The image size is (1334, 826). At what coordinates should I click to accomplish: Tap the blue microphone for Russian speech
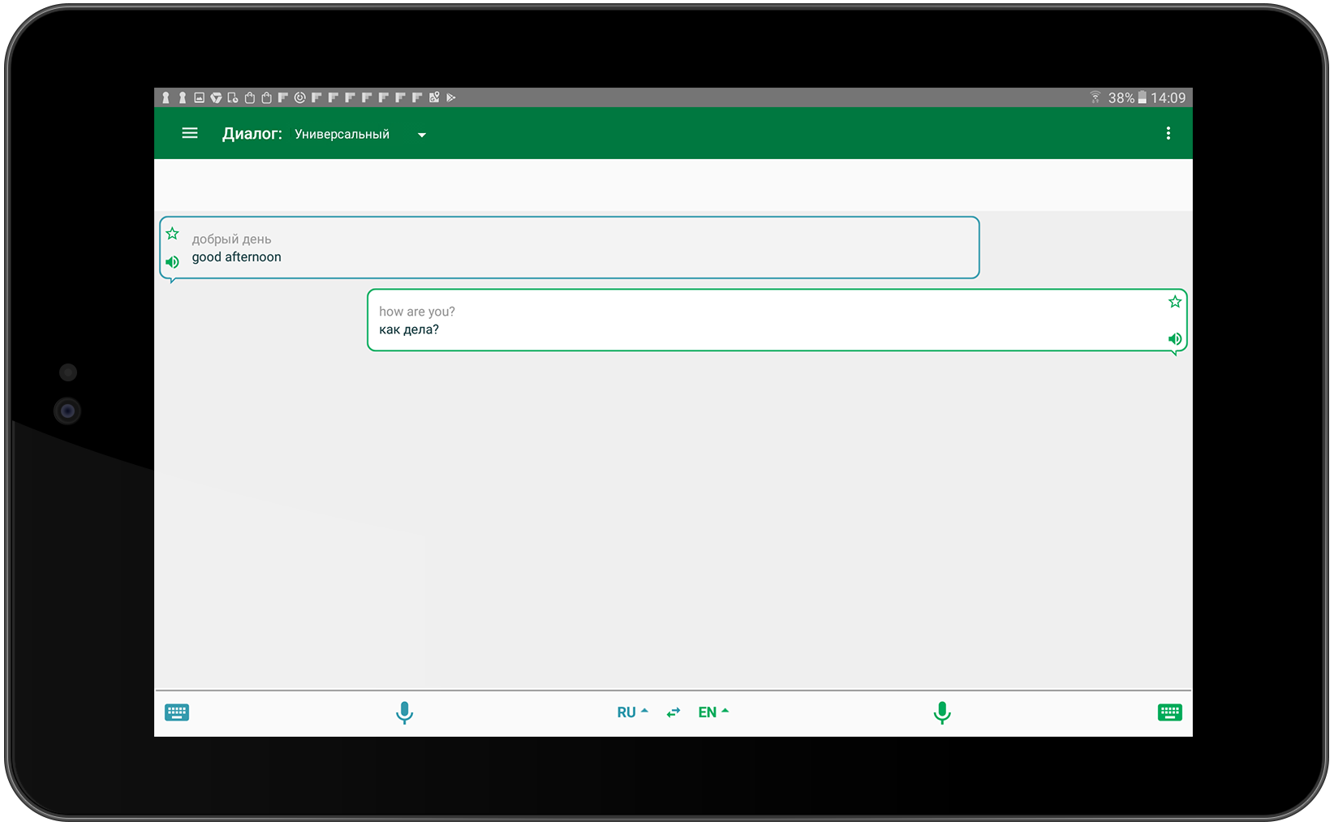click(404, 713)
